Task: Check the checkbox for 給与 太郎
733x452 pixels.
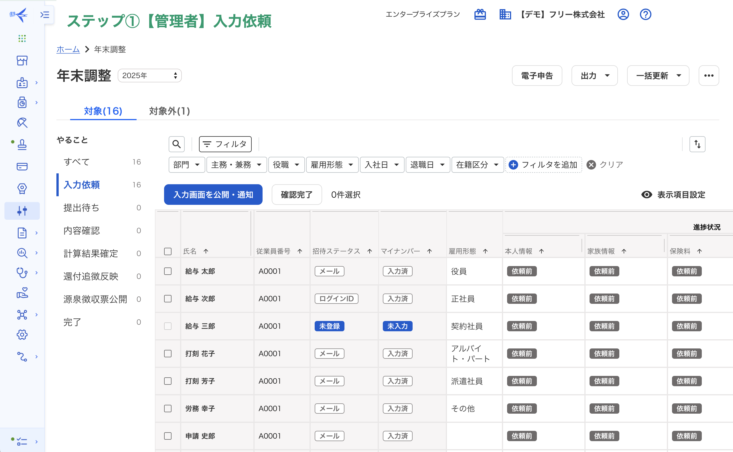Action: 168,271
